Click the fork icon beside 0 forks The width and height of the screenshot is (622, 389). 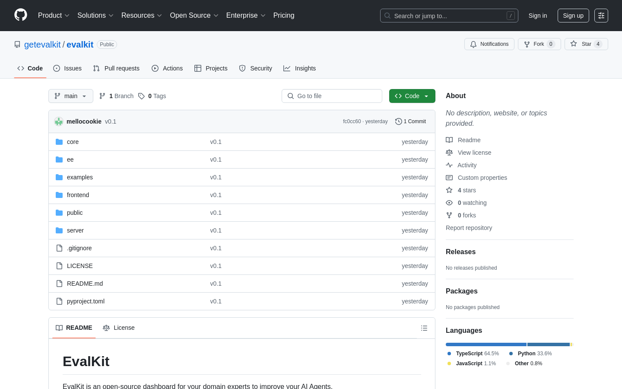tap(449, 215)
